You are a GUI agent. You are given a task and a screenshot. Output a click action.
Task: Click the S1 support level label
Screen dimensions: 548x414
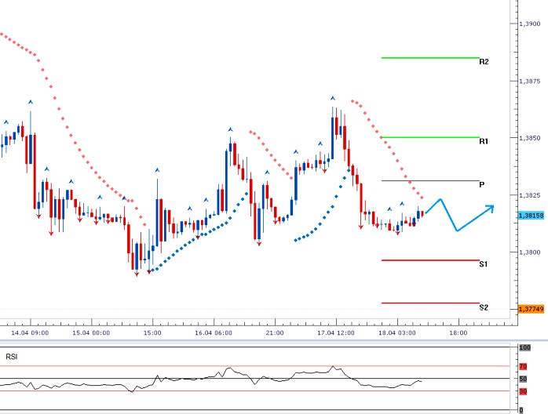point(484,264)
